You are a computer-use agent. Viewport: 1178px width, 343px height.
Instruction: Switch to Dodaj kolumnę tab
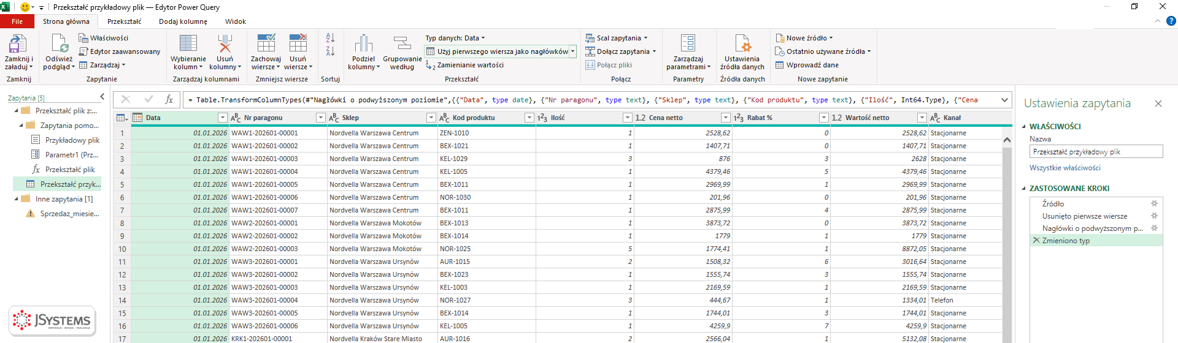[x=183, y=21]
